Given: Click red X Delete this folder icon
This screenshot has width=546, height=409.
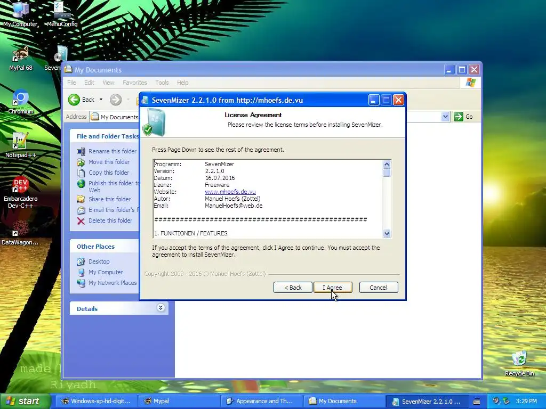Looking at the screenshot, I should click(x=81, y=221).
